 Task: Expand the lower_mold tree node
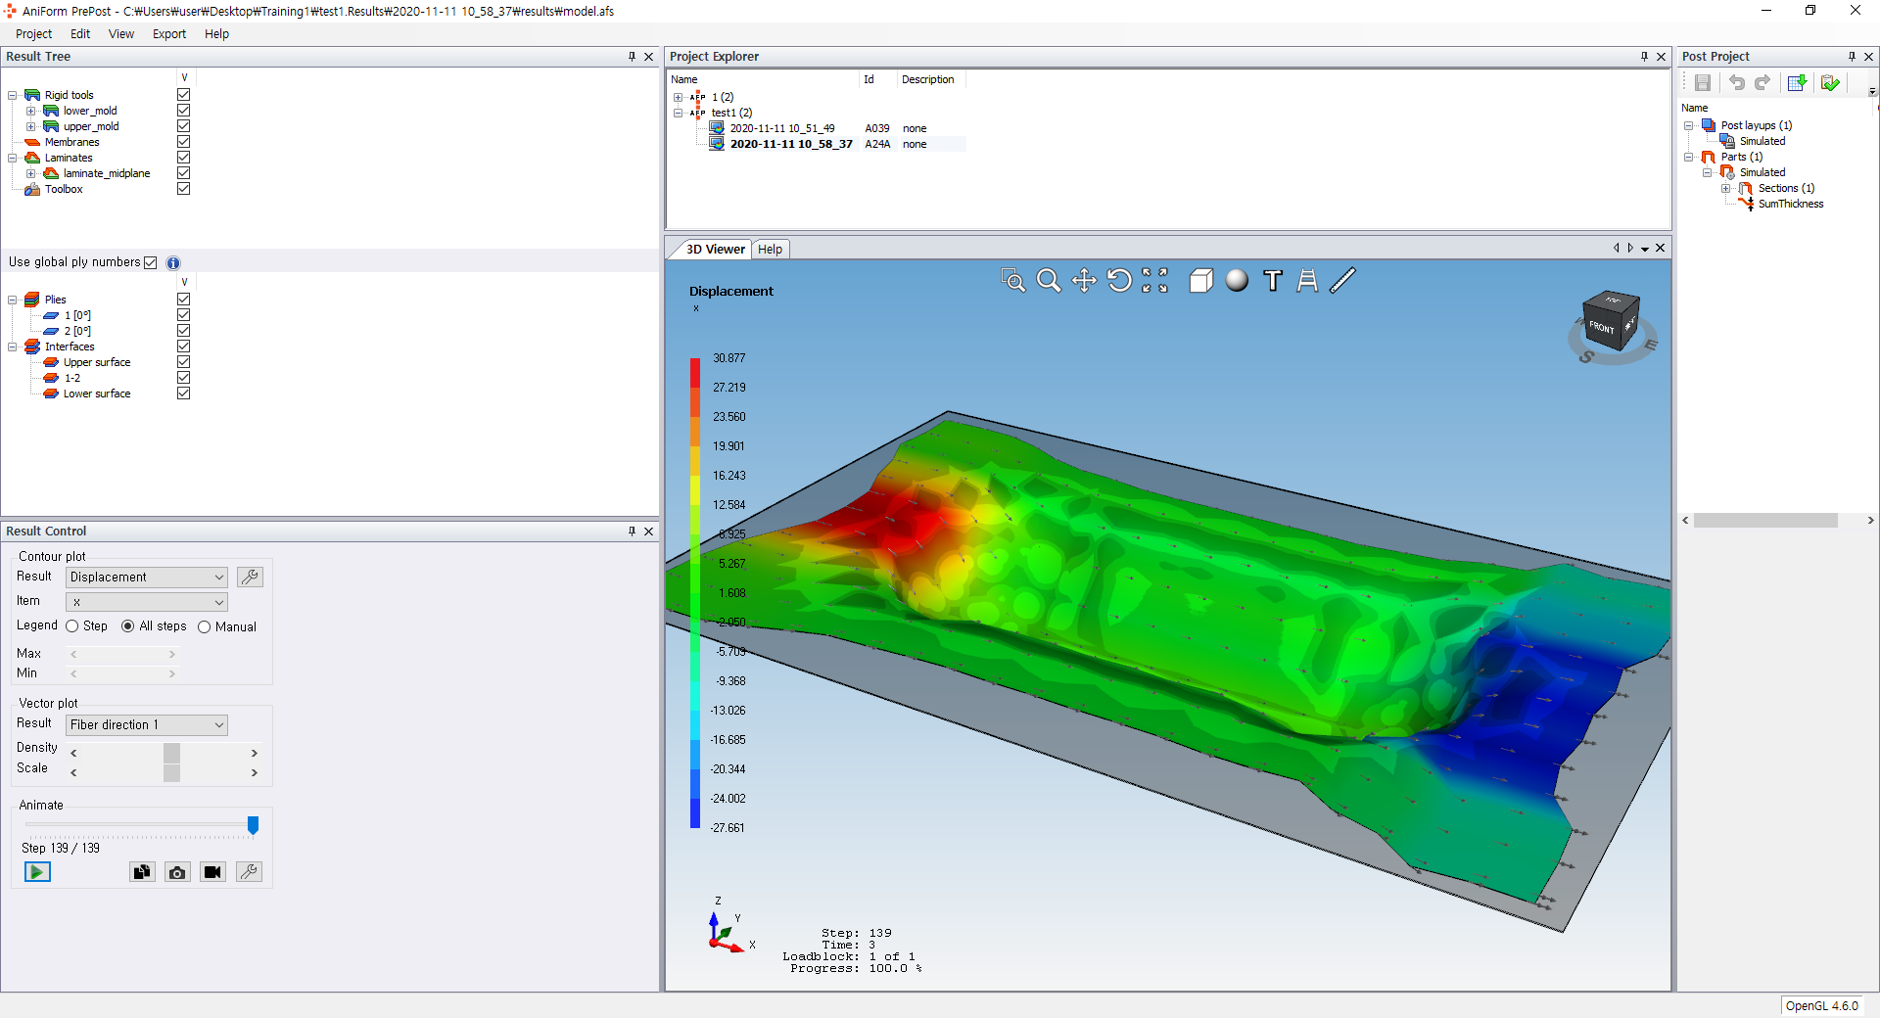click(31, 111)
